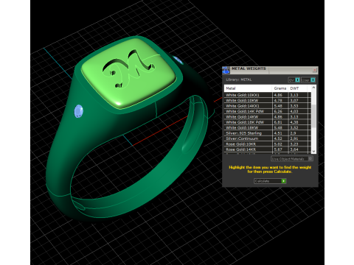
Task: Click the 3.07 DWT value
Action: pos(294,100)
